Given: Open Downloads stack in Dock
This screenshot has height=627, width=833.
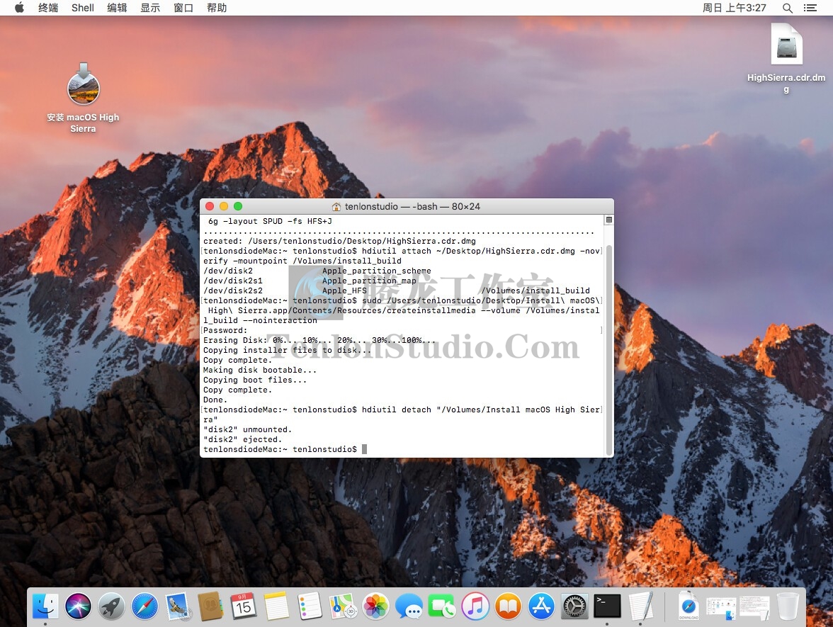Looking at the screenshot, I should [x=688, y=606].
